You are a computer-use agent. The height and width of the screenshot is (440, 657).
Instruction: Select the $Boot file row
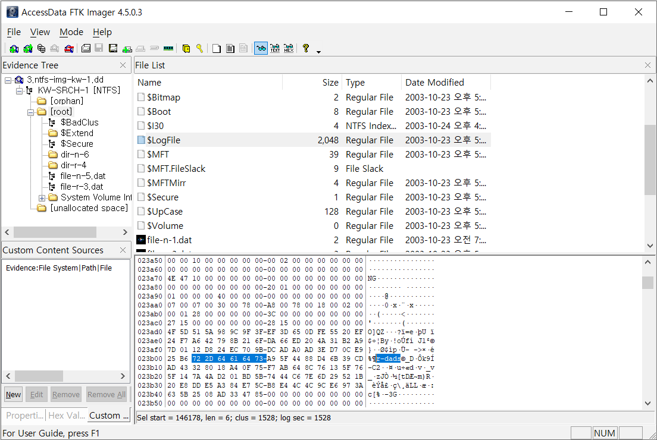[312, 111]
